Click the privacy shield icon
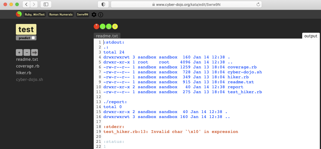The height and width of the screenshot is (149, 321). click(x=103, y=4)
